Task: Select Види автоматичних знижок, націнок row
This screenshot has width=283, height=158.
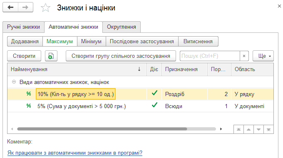Action: [140, 82]
